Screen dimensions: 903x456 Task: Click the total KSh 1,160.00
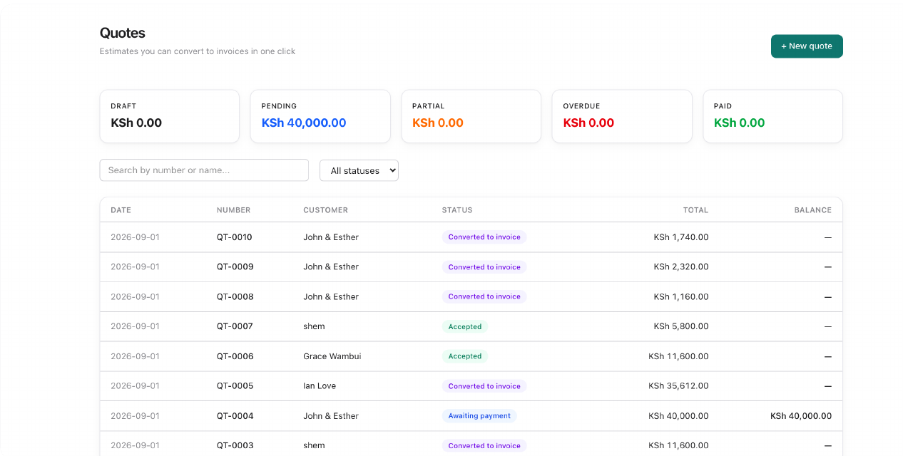coord(681,296)
